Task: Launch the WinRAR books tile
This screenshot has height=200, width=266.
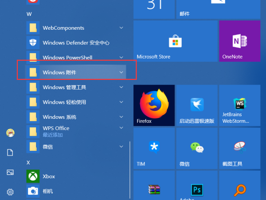Action: (x=154, y=185)
